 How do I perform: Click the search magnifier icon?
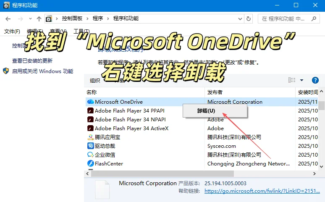point(314,19)
